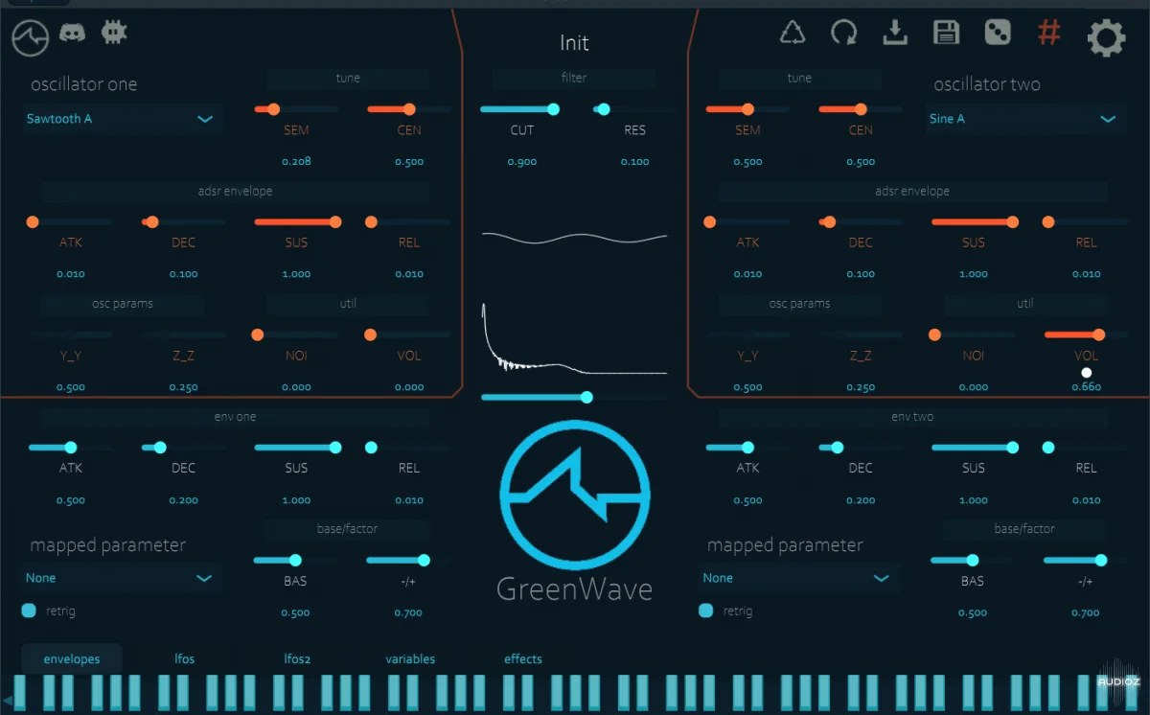Open oscillator two waveform dropdown Sine A

click(x=1024, y=119)
